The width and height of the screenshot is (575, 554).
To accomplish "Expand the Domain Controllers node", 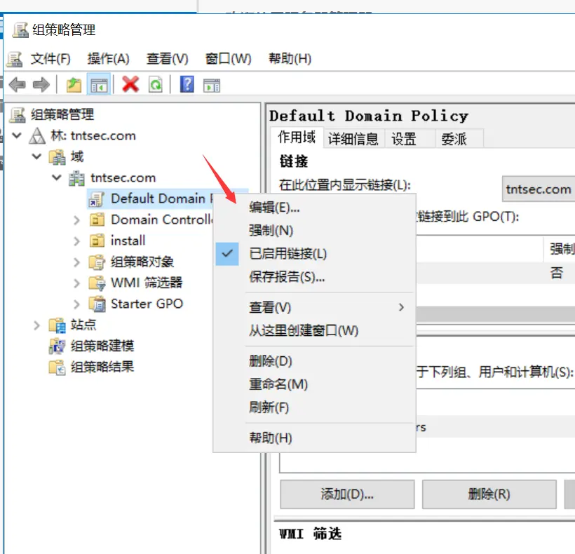I will [76, 220].
